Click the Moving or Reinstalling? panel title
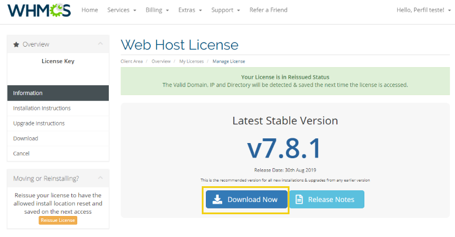Image resolution: width=455 pixels, height=237 pixels. point(46,179)
